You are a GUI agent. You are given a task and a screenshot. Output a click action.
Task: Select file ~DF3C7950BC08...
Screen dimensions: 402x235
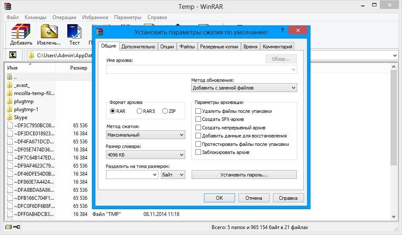[31, 126]
